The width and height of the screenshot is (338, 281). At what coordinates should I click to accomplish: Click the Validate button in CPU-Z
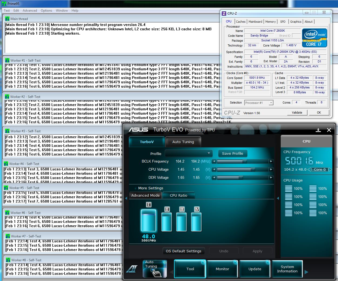click(x=297, y=113)
